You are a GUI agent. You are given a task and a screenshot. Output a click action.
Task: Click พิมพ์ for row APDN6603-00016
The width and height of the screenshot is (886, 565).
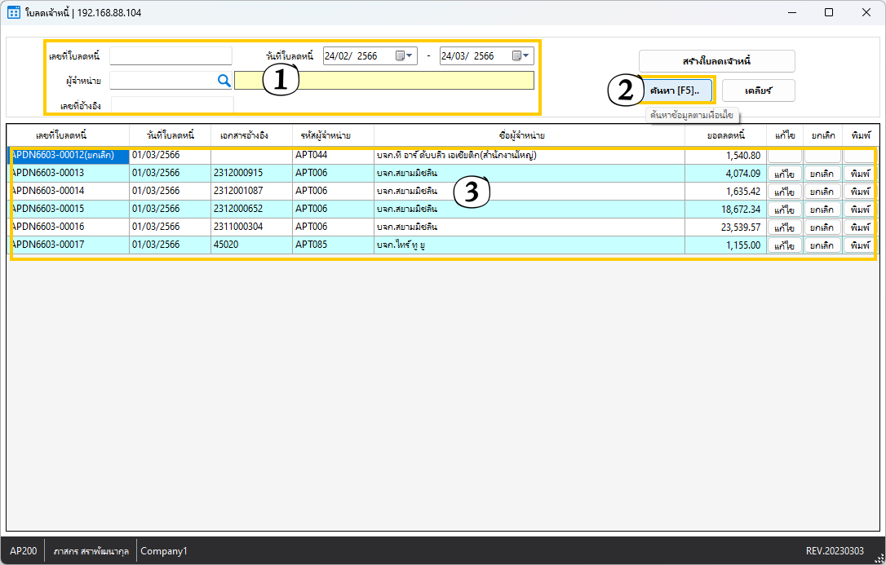tap(859, 227)
